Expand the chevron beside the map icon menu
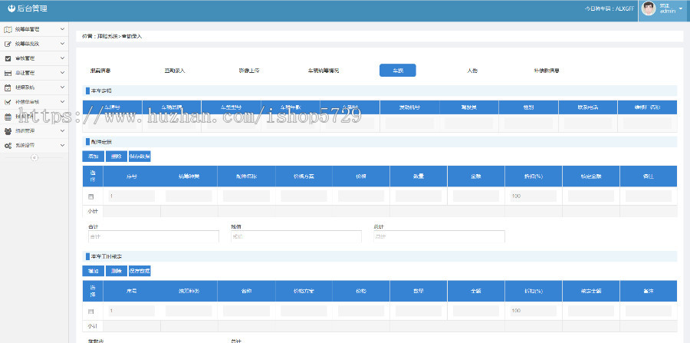The width and height of the screenshot is (690, 343). pos(63,29)
